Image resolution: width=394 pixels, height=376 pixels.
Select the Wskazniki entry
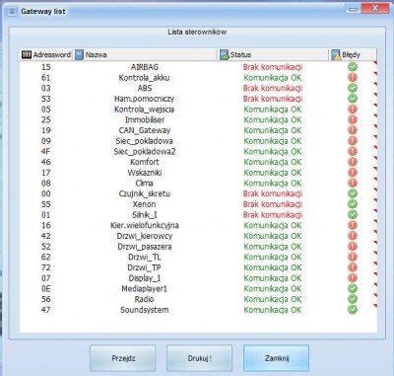[x=145, y=173]
